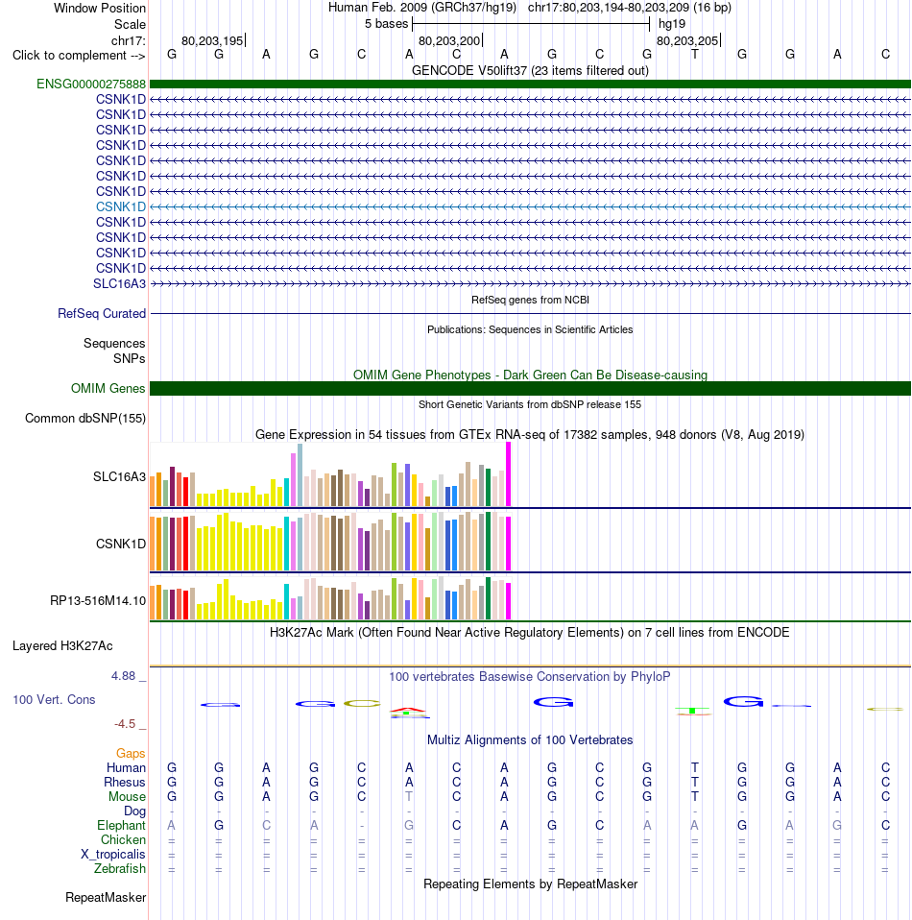912x920 pixels.
Task: Click the ENSG00000275888 track label
Action: coord(91,84)
